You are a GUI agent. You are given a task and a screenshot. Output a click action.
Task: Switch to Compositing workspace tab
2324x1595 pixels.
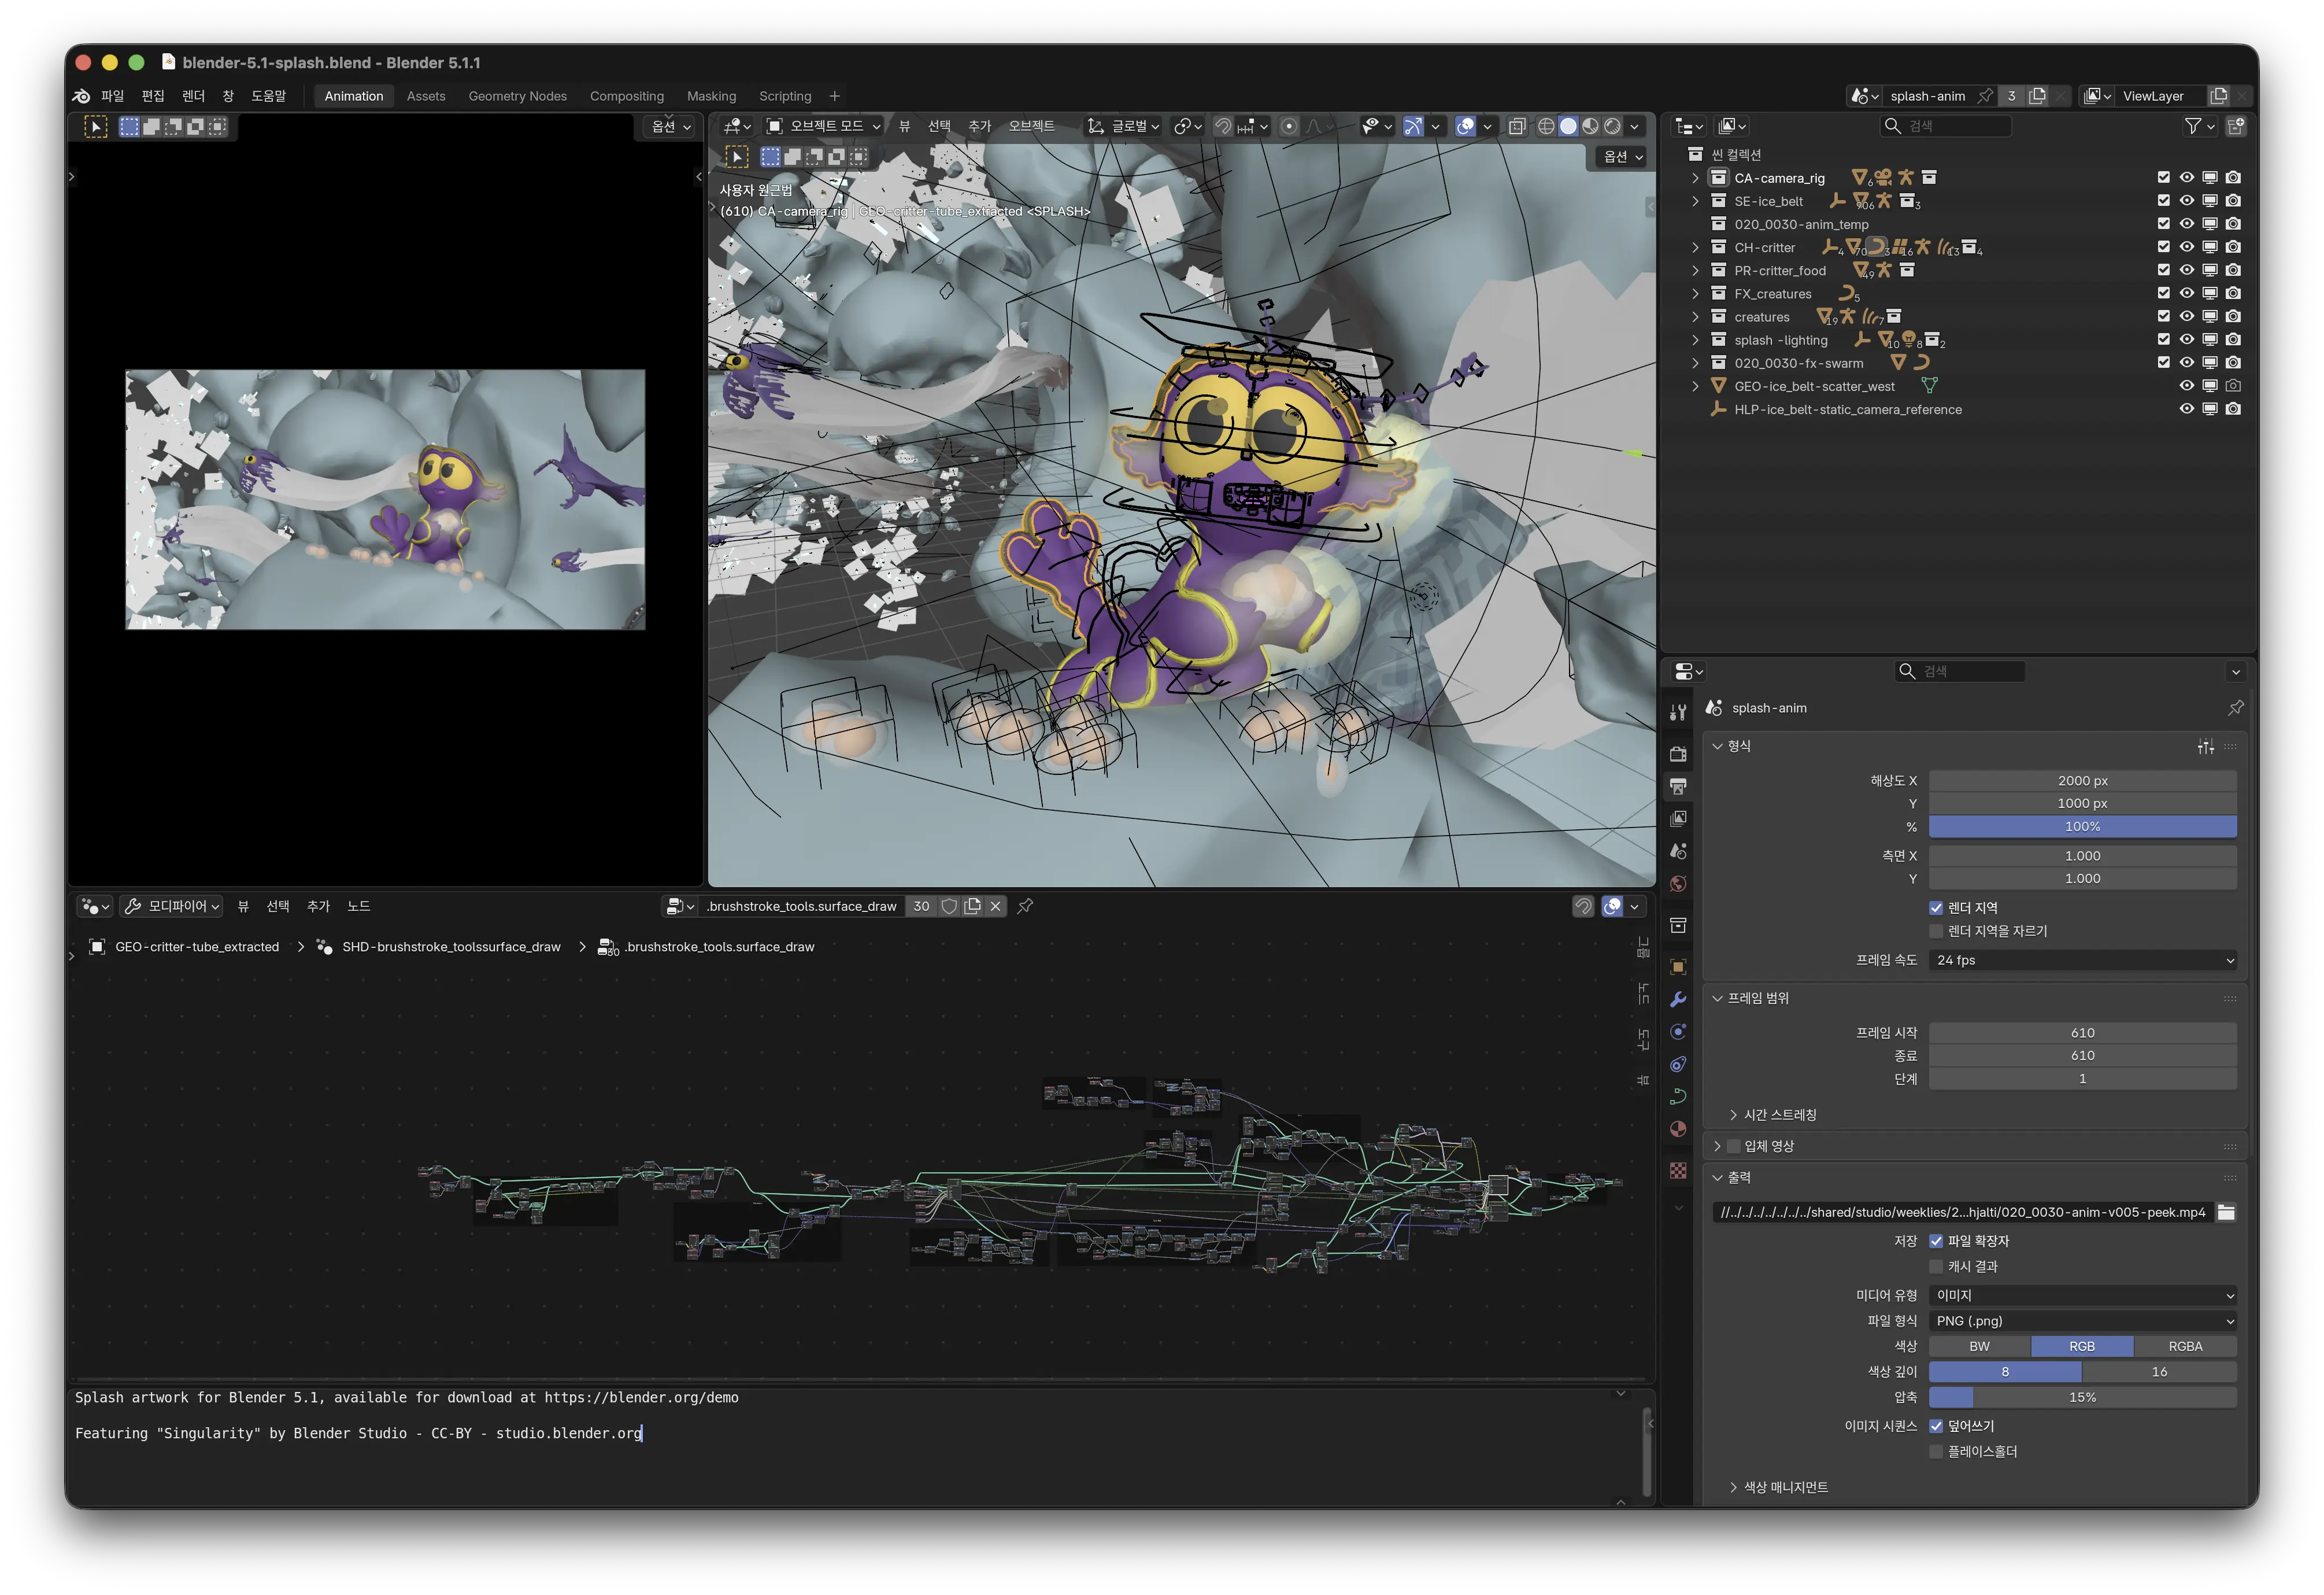coord(626,96)
